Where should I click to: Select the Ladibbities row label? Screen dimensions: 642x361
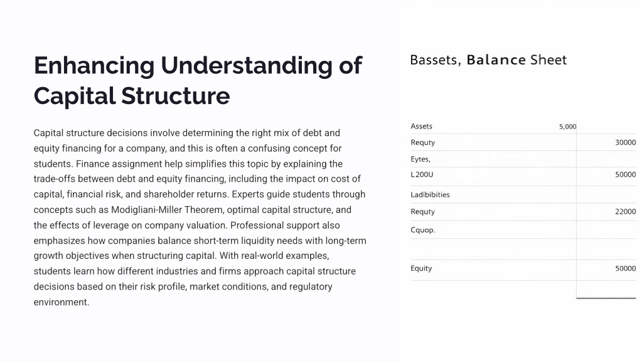click(430, 195)
